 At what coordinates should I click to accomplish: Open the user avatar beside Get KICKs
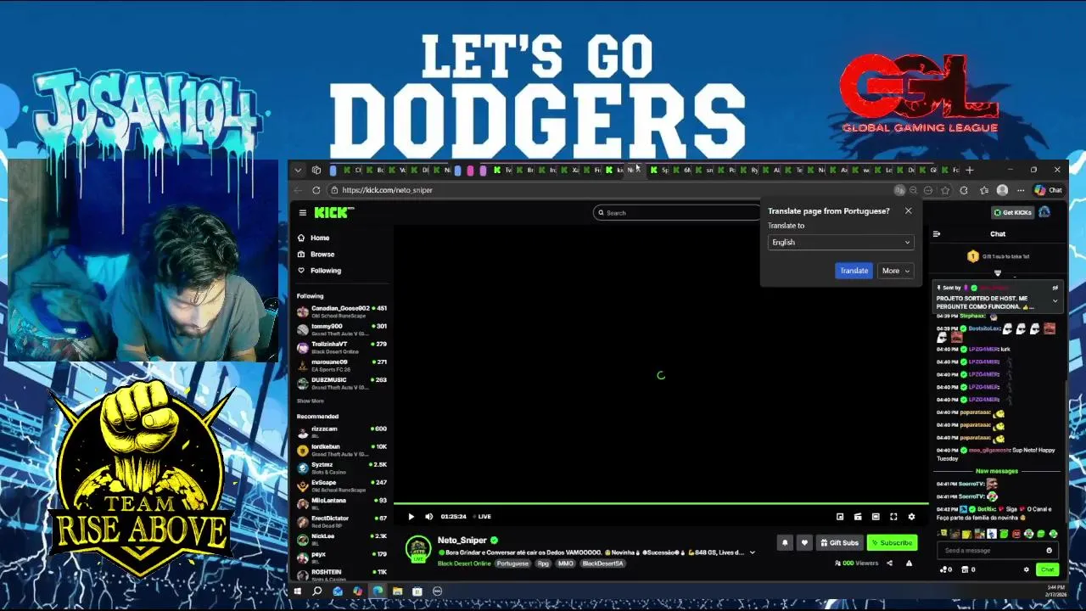[x=1044, y=212]
